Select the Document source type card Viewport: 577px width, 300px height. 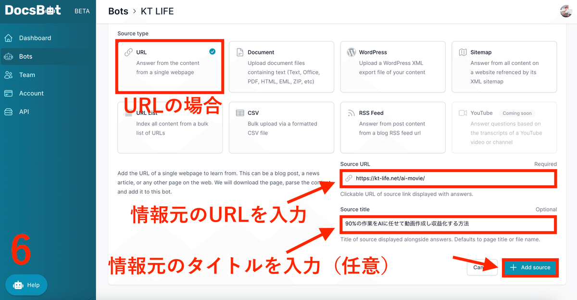tap(281, 67)
